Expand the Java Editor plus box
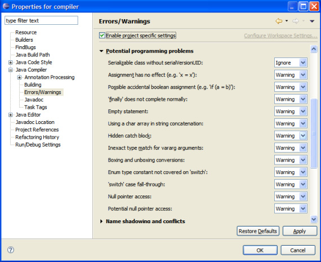 (x=11, y=115)
